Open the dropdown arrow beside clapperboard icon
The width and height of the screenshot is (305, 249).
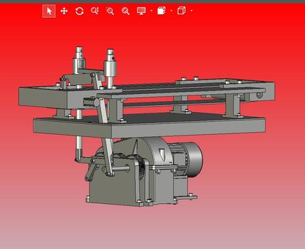pos(171,11)
